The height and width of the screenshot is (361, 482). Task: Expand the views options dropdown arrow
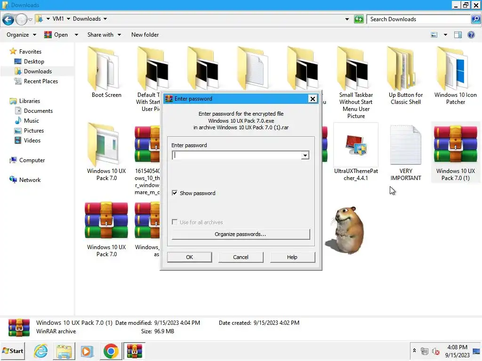(445, 35)
